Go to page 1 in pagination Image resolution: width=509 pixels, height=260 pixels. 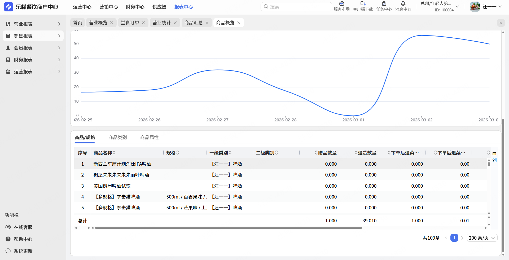(454, 238)
